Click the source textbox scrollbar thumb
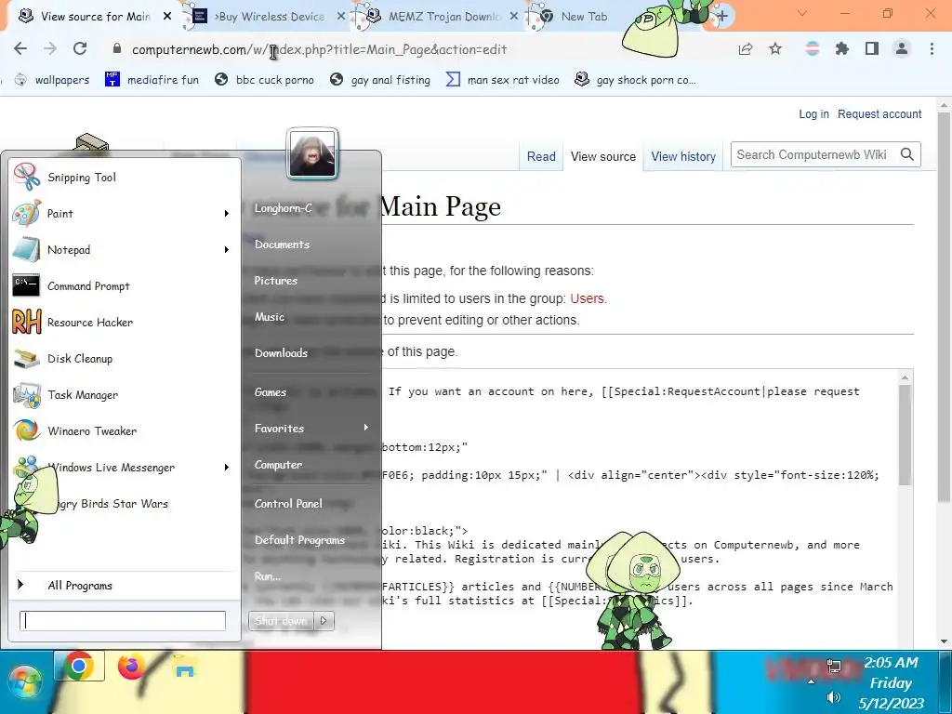Screen dimensions: 952x714 (905, 435)
